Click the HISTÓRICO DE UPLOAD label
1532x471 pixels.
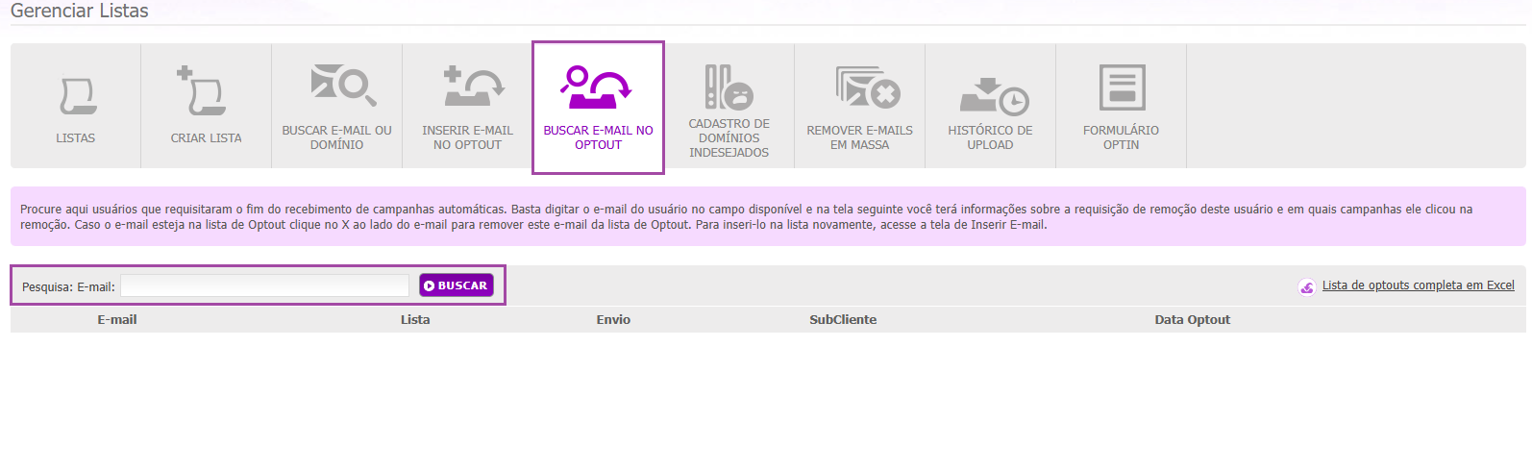click(x=990, y=137)
